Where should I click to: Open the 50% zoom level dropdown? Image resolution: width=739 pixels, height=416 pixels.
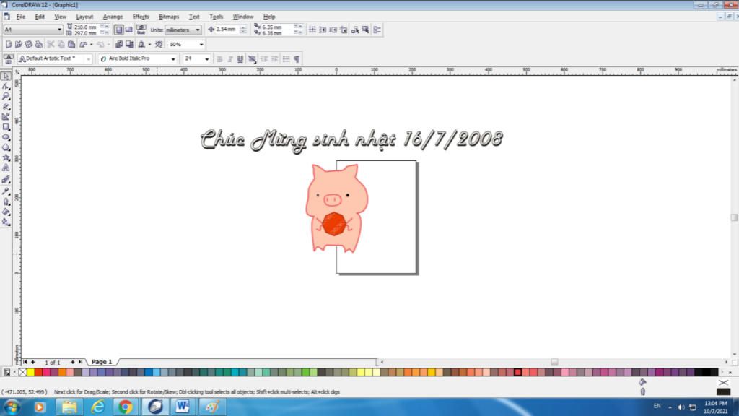coord(201,44)
